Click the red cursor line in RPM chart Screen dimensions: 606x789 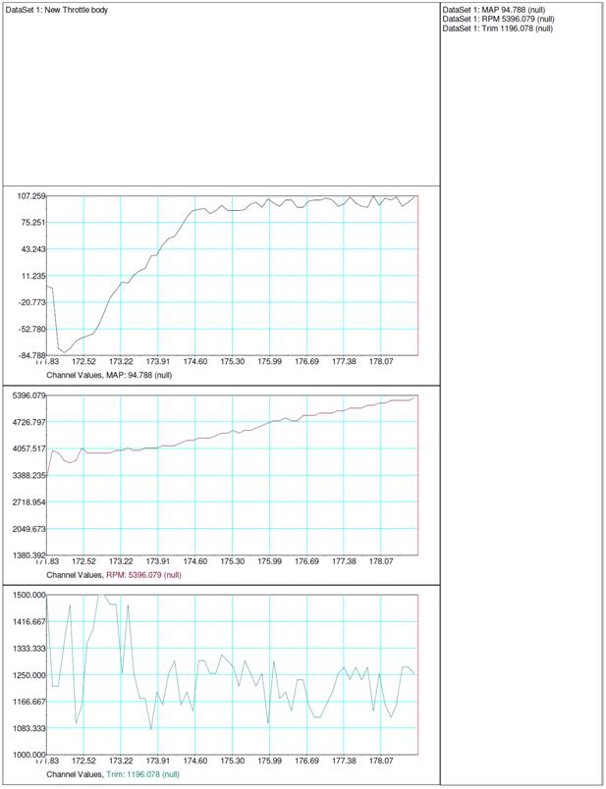click(x=418, y=475)
